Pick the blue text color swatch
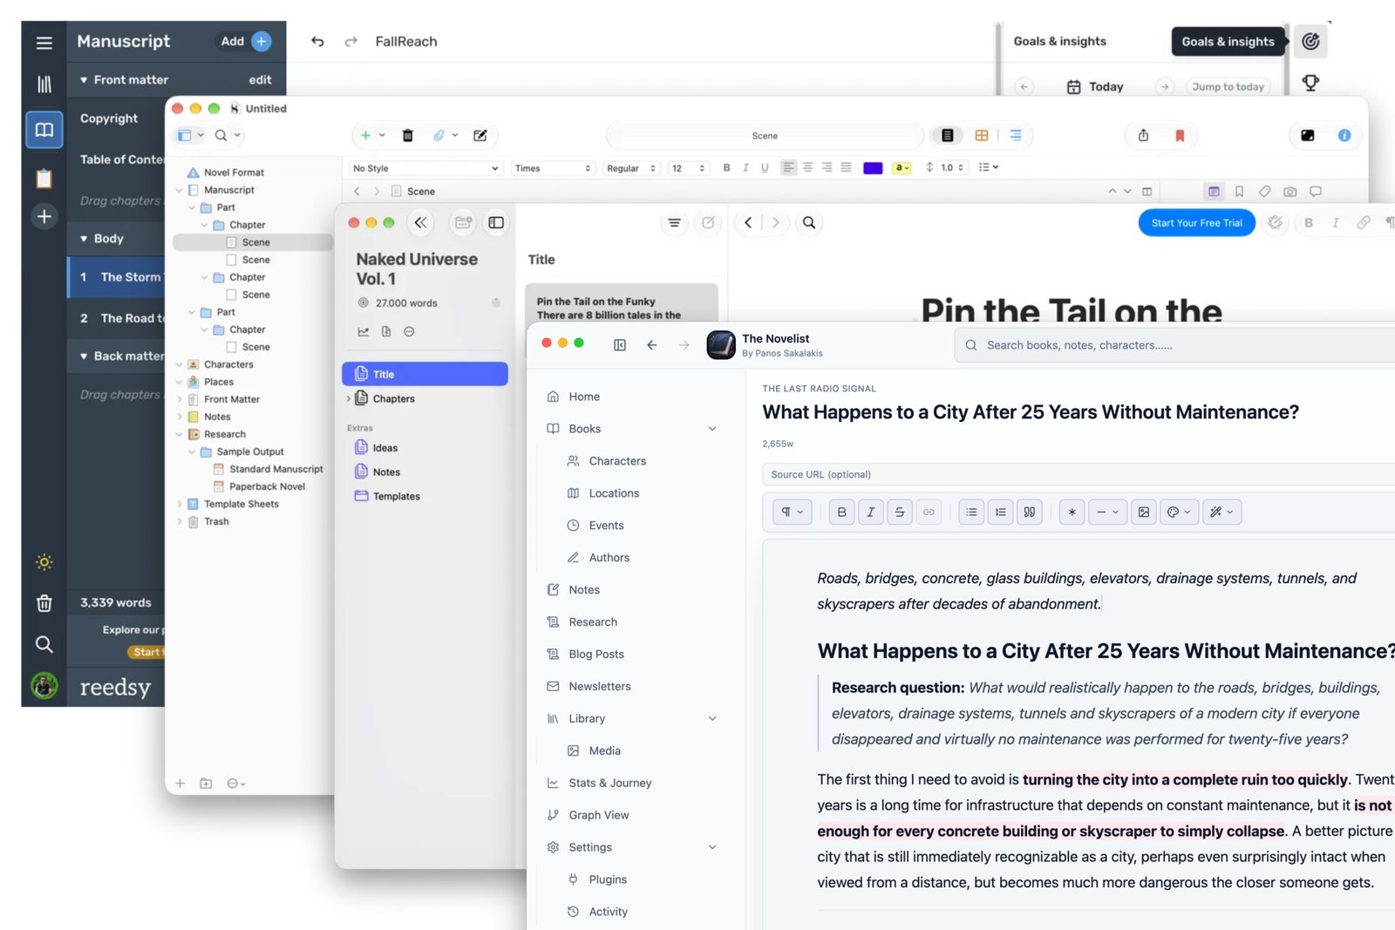 pyautogui.click(x=873, y=168)
